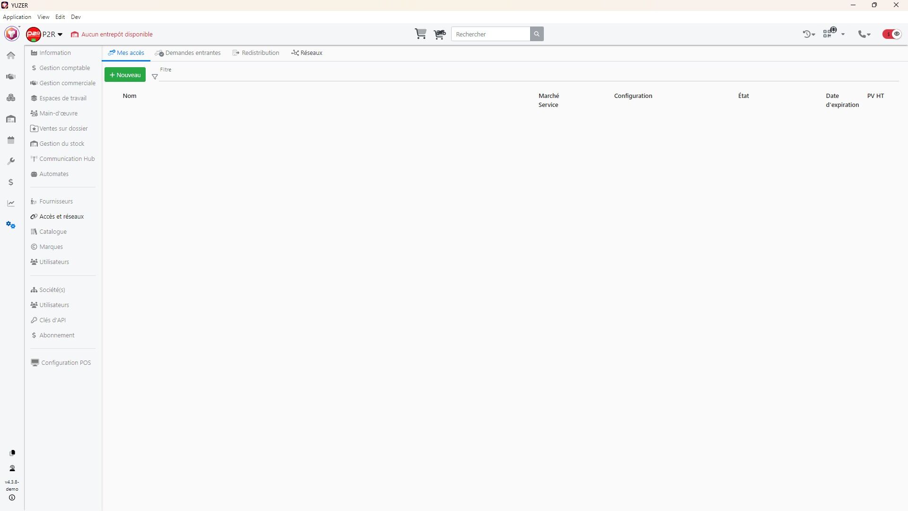Screen dimensions: 908x511
Task: Expand the phone call dropdown
Action: pos(864,34)
